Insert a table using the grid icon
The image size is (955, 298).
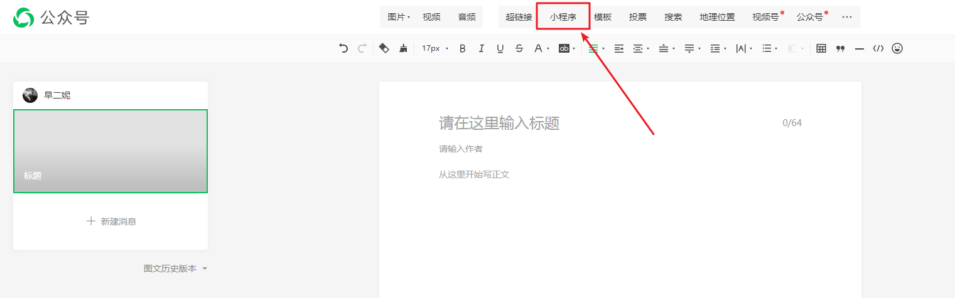[x=821, y=48]
